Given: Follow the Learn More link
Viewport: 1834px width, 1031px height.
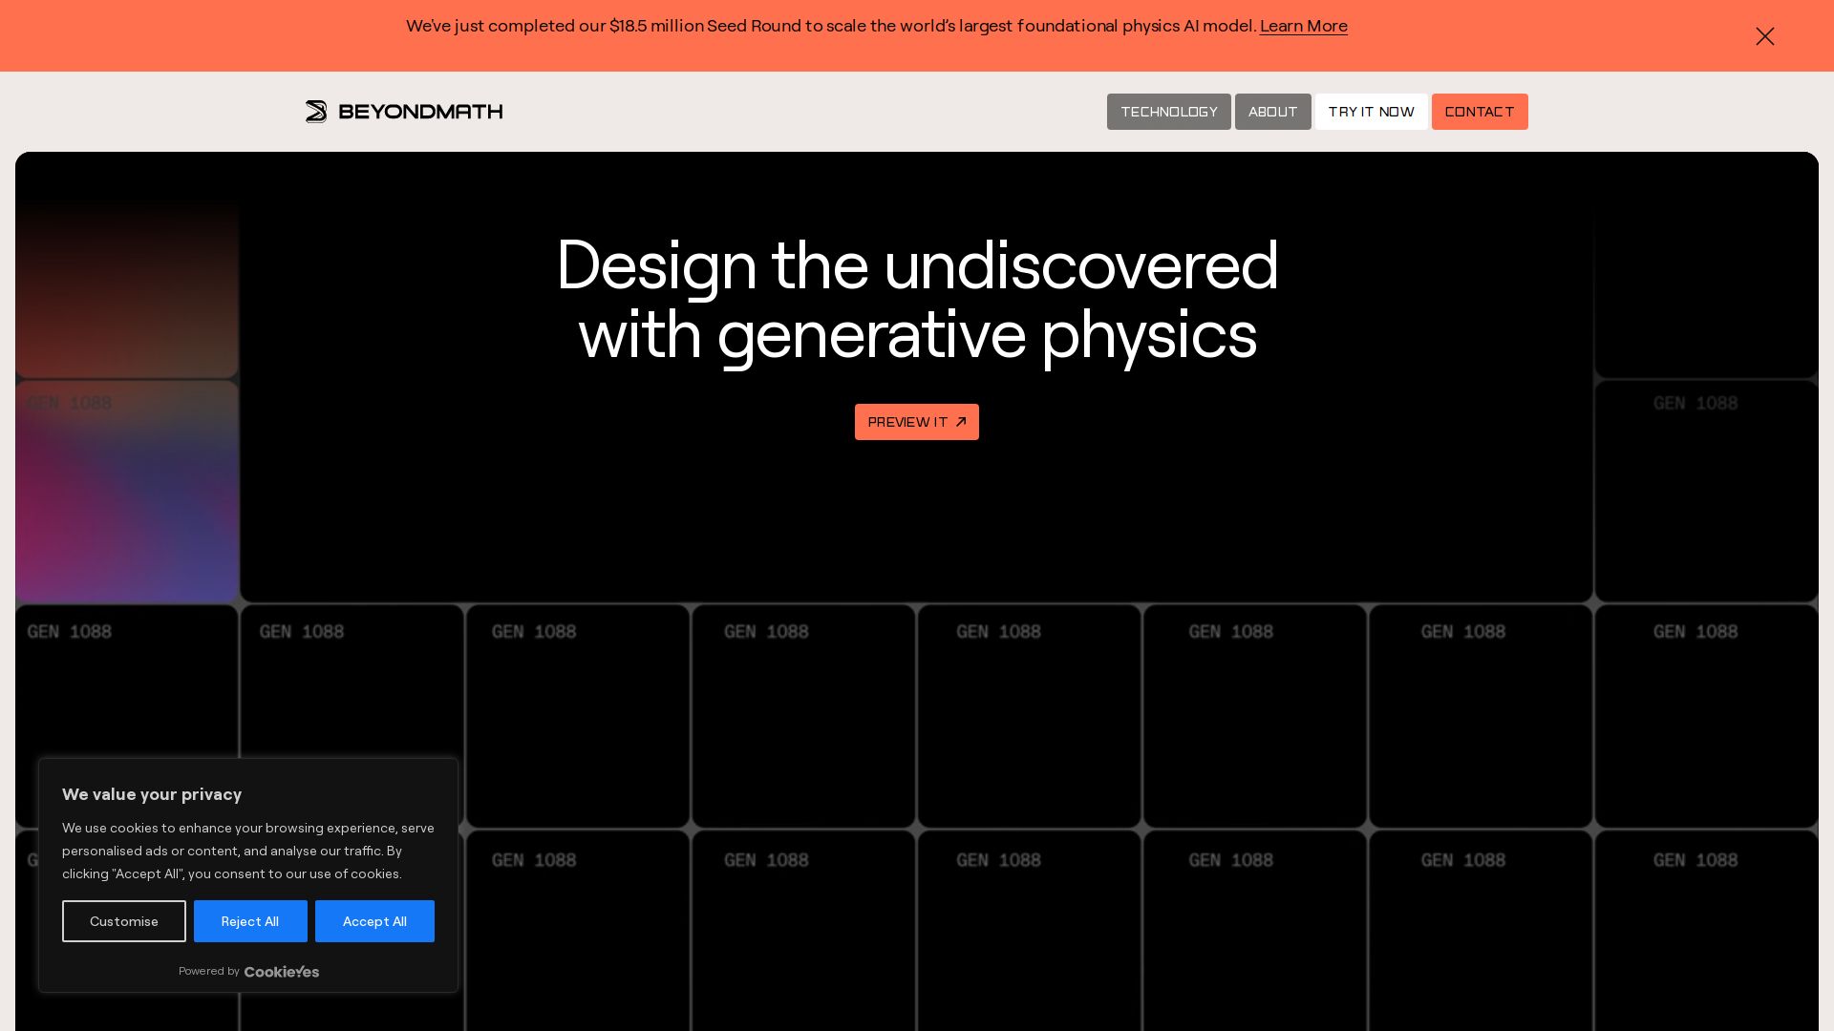Looking at the screenshot, I should (1303, 27).
